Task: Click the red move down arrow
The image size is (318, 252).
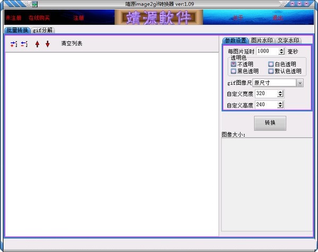Action: (x=48, y=44)
